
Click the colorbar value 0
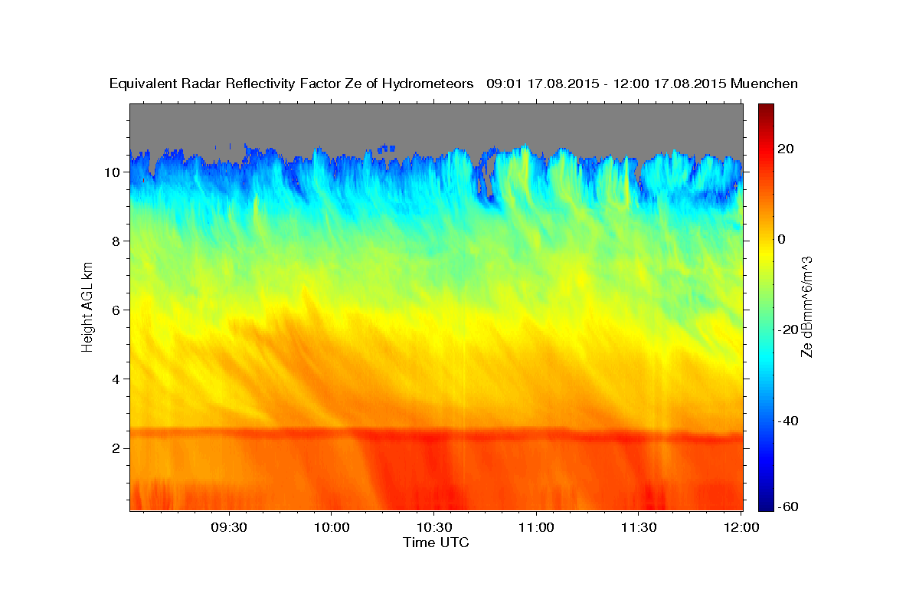pos(783,239)
